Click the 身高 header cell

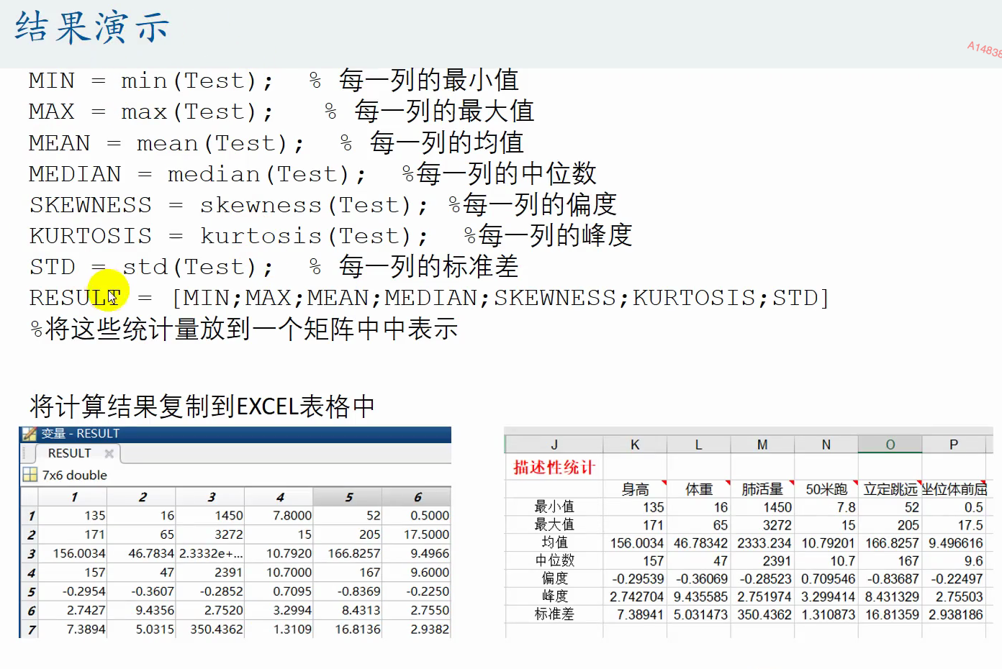coord(635,489)
